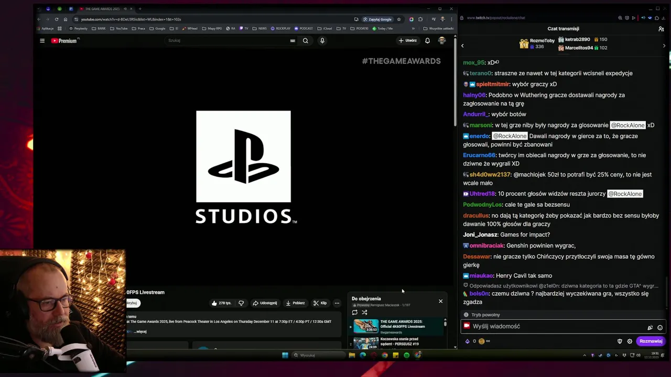
Task: Show more bookmarks overflow chevron
Action: 413,29
